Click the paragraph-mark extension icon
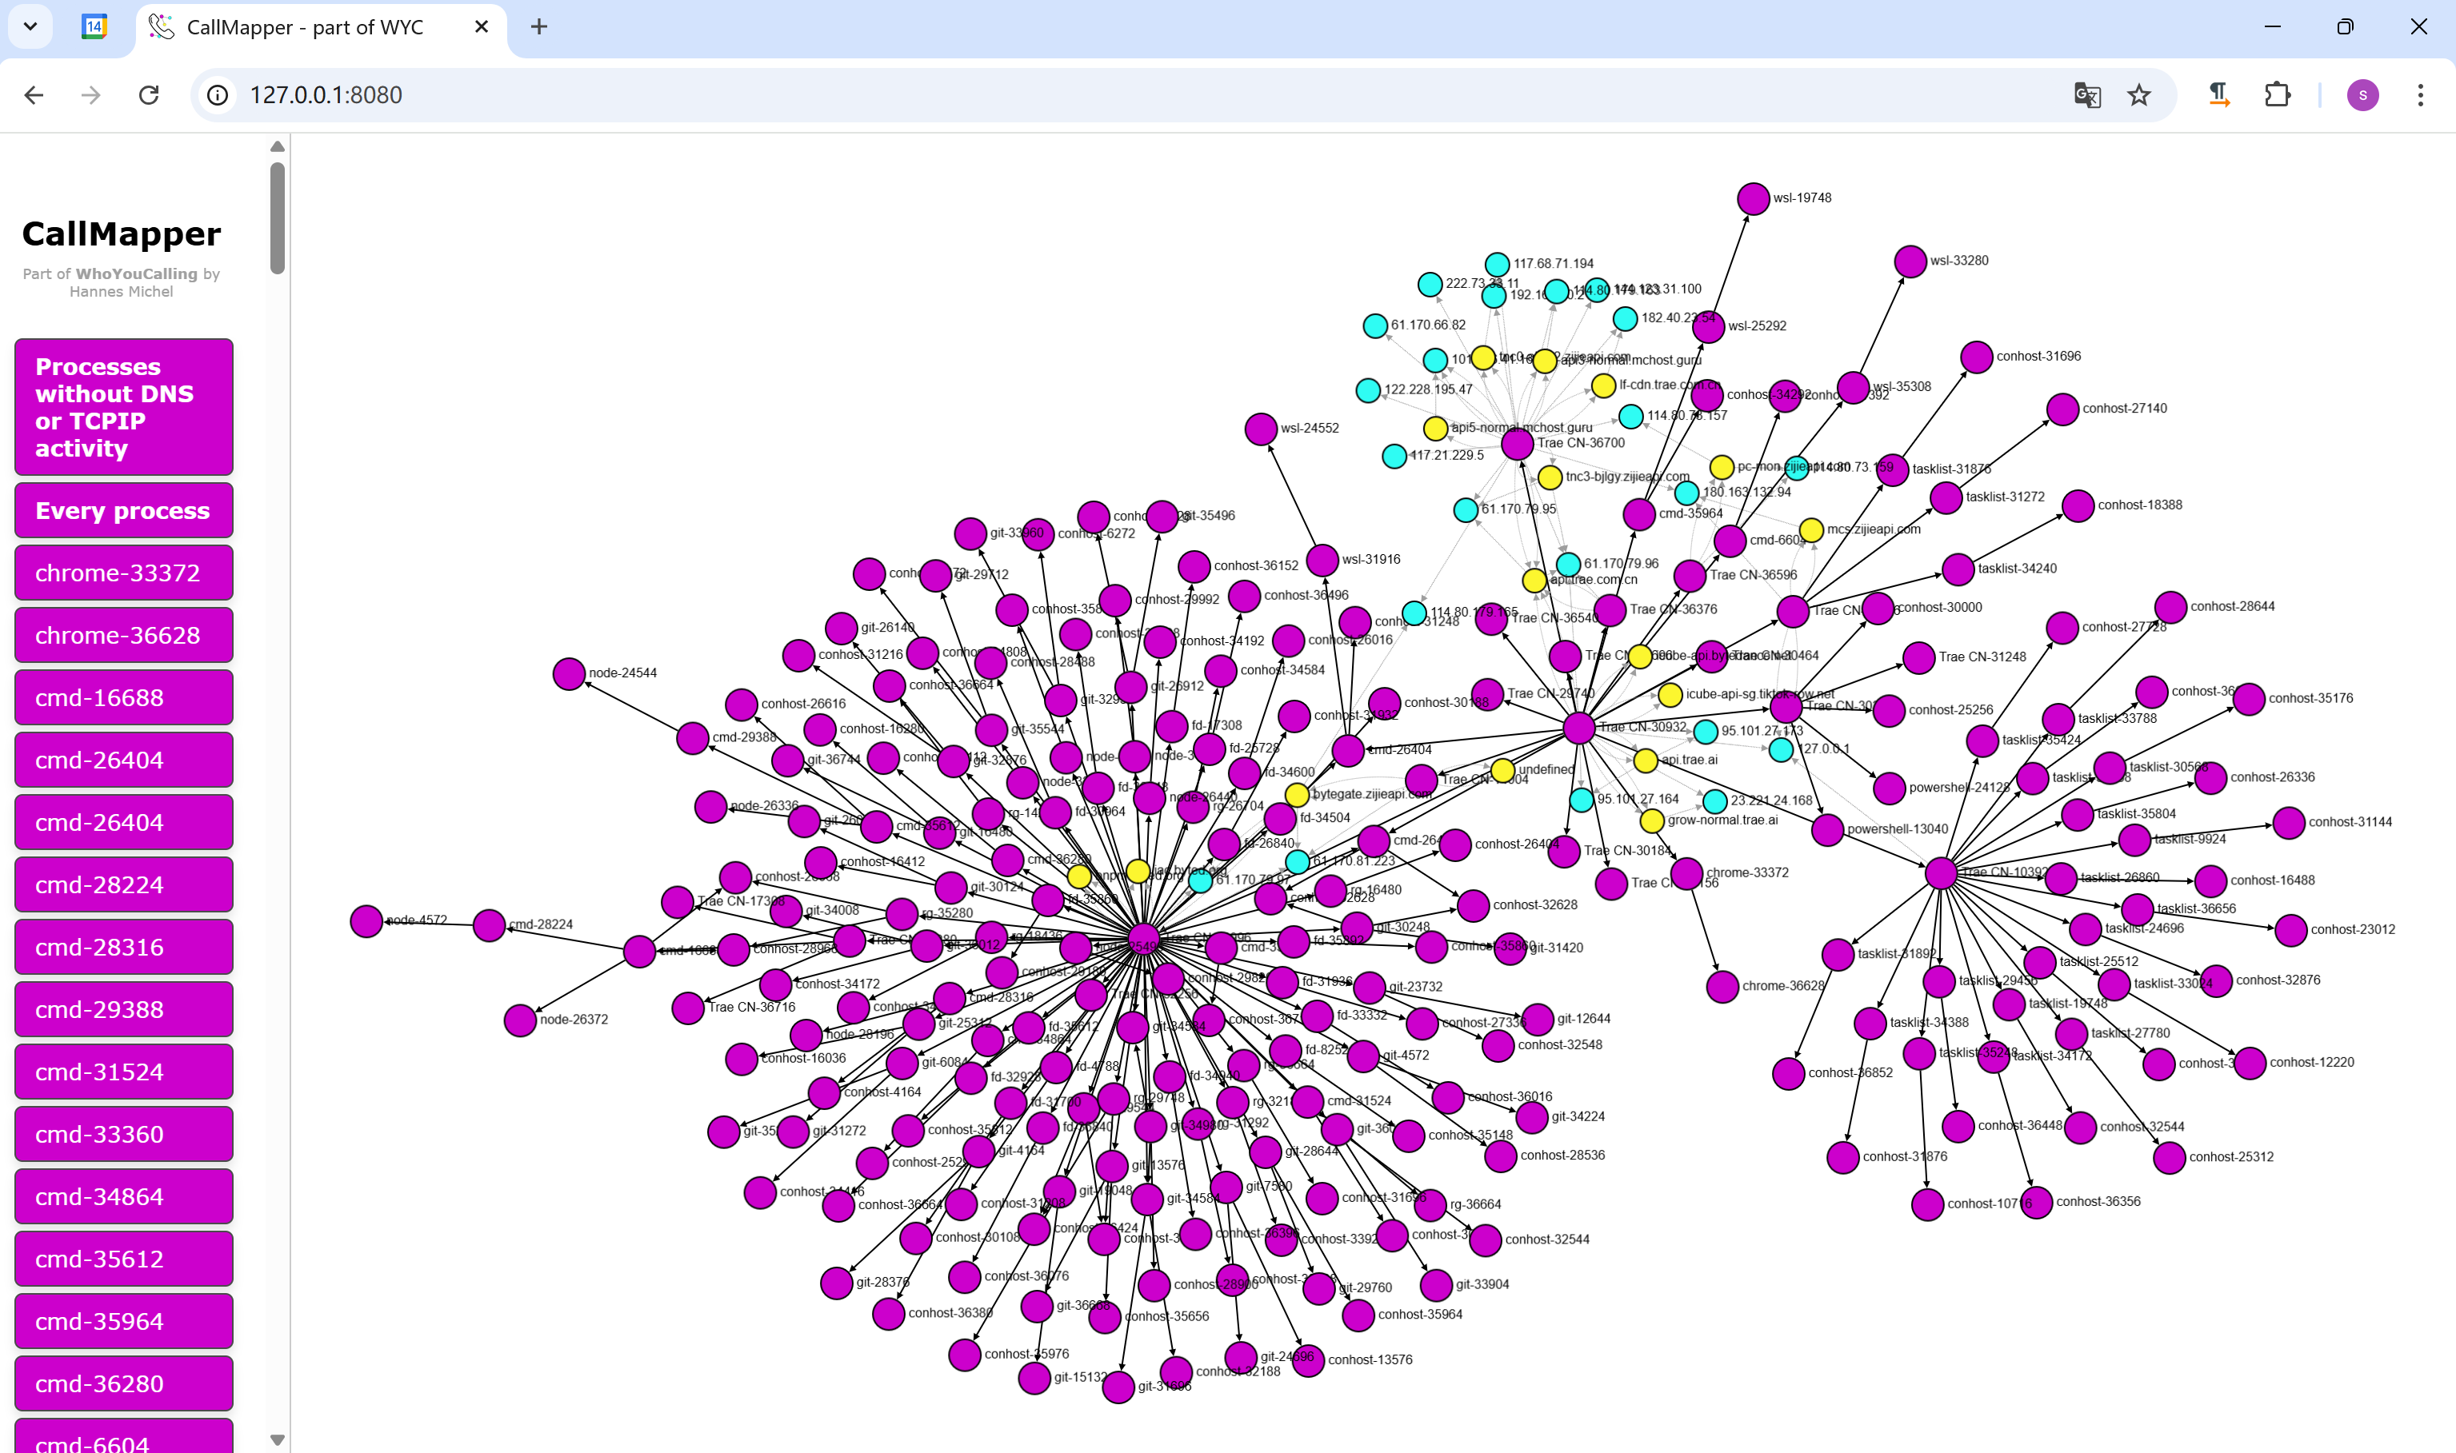Screen dimensions: 2456x1453 (x=2219, y=95)
